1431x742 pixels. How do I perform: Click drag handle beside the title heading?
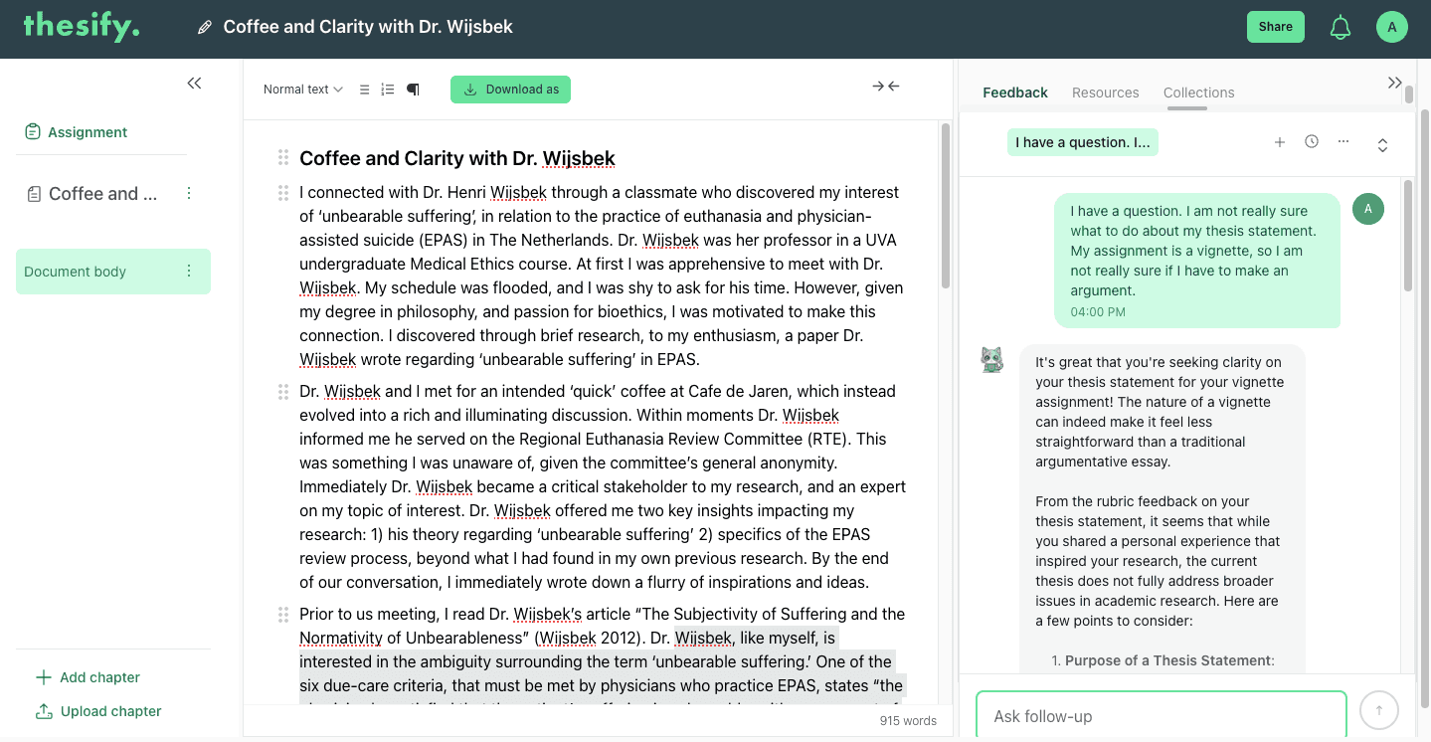click(x=283, y=157)
